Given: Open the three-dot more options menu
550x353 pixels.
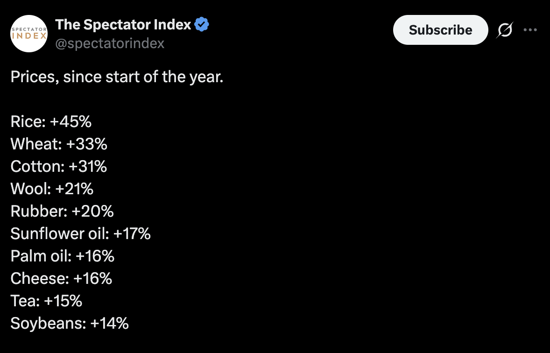Looking at the screenshot, I should (530, 30).
